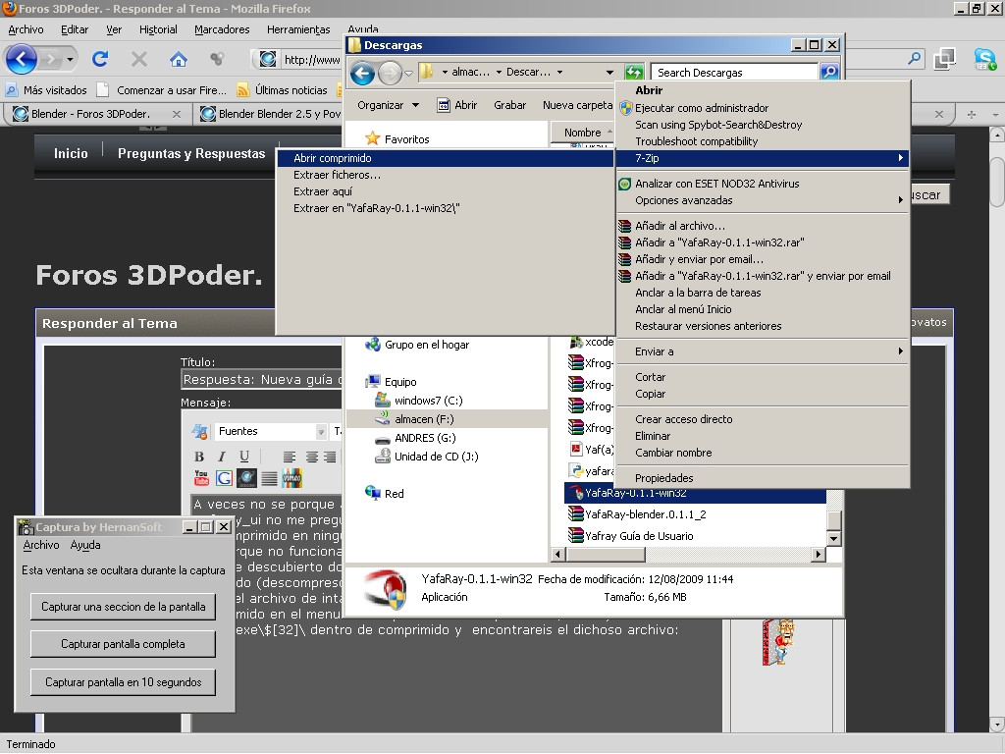
Task: Choose Extraer en "YafaRay-0.1.1-win32\"
Action: click(x=445, y=208)
